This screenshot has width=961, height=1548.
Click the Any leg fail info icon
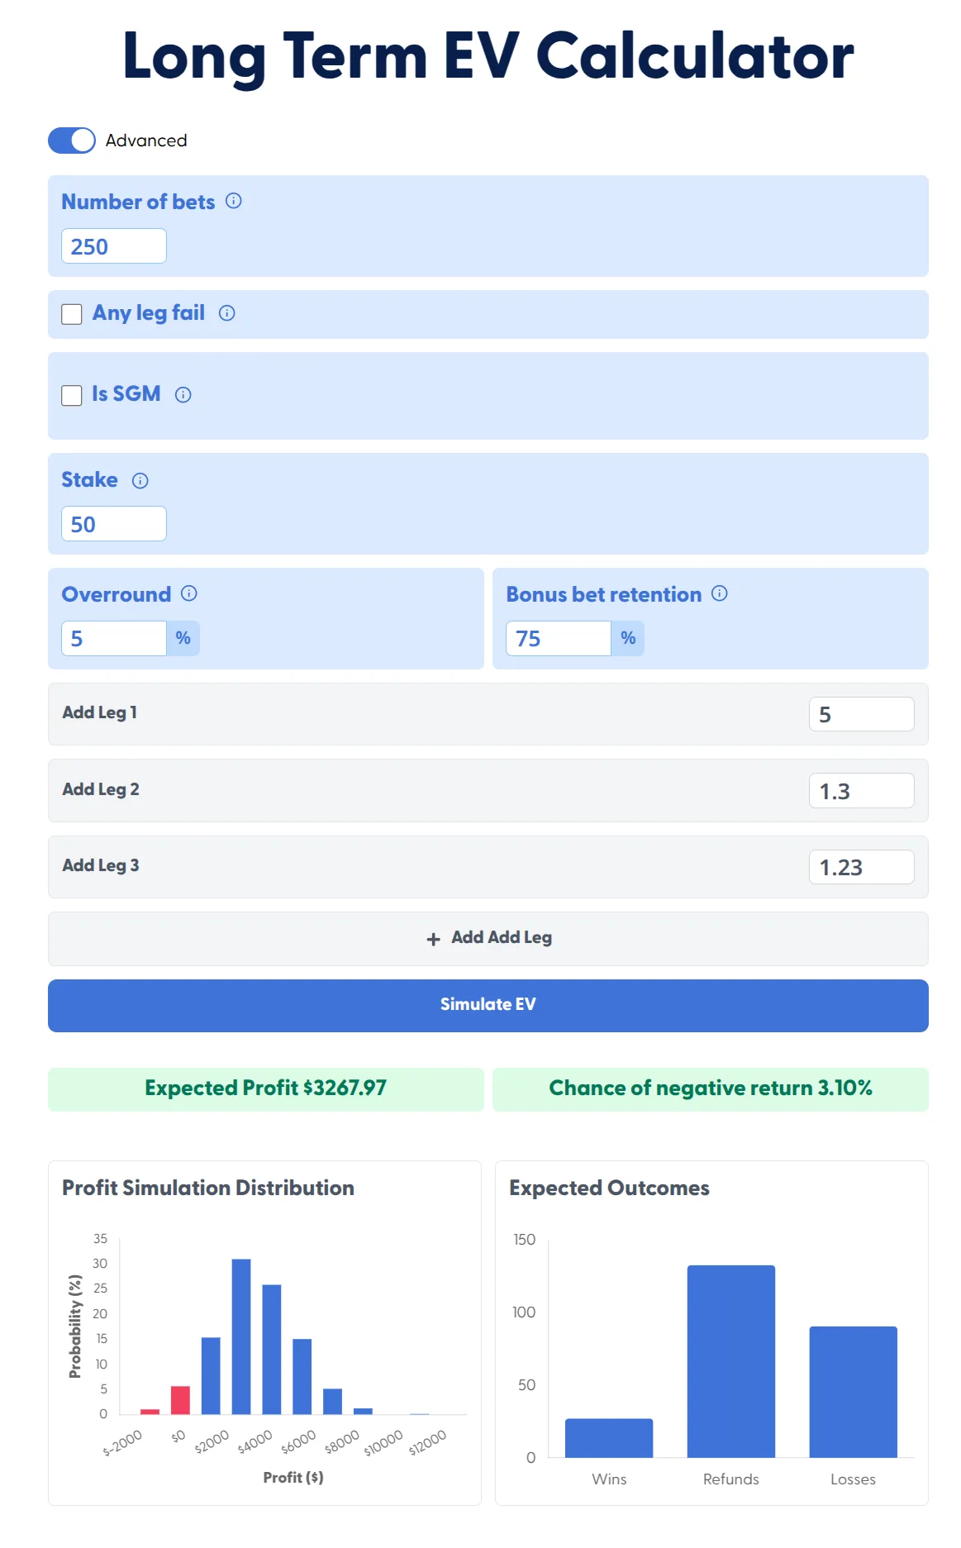[227, 313]
